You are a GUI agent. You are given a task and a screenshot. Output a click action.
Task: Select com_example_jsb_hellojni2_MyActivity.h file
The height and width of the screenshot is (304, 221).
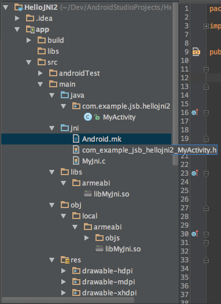149,150
